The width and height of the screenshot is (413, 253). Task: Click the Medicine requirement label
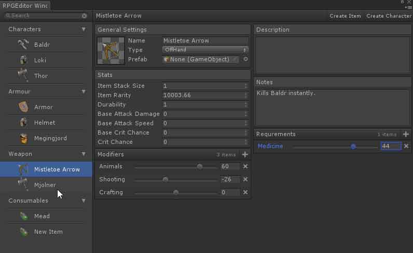pyautogui.click(x=270, y=146)
